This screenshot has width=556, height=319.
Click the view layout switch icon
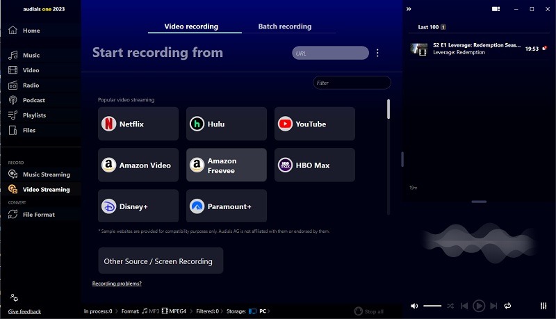[x=496, y=9]
